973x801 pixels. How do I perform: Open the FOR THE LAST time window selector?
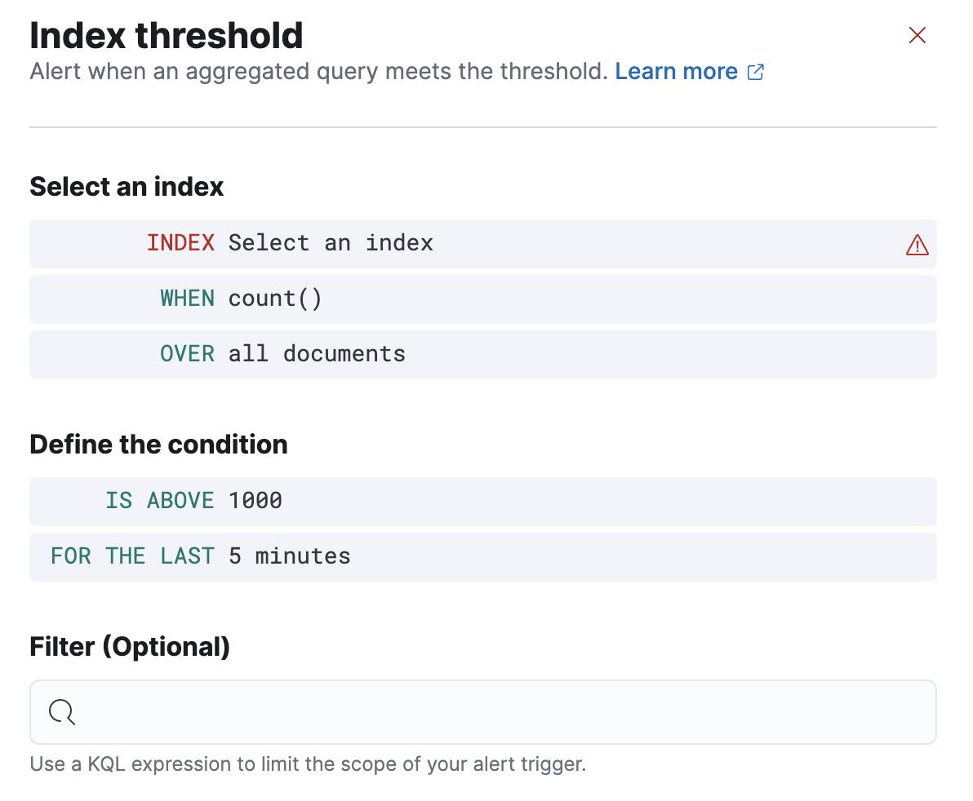200,555
